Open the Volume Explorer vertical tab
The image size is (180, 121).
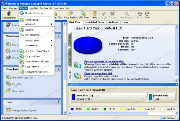click(70, 58)
